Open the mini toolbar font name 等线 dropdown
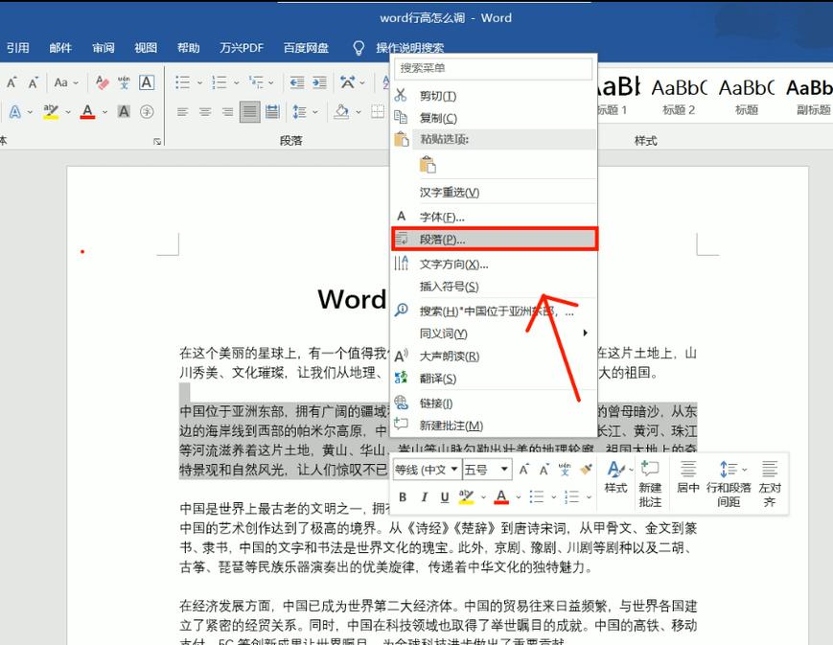The image size is (833, 645). (454, 470)
